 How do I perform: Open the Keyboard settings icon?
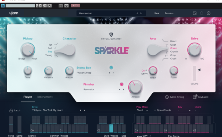(x=195, y=97)
